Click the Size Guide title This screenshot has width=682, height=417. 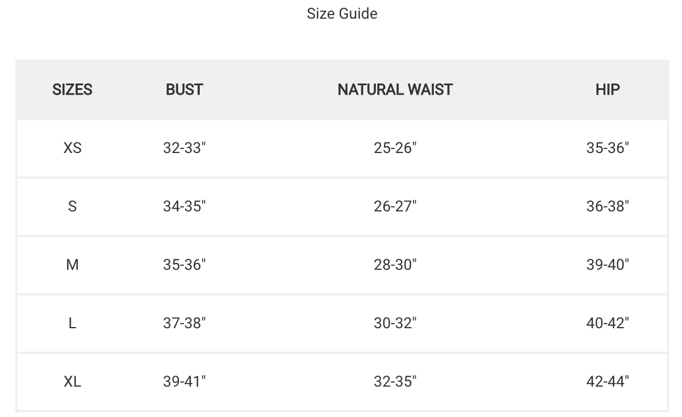[342, 13]
